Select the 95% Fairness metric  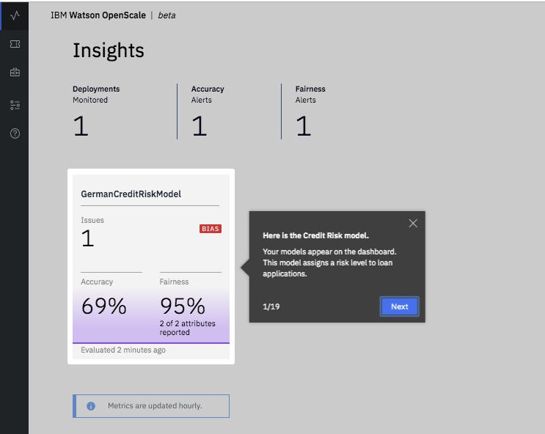click(182, 306)
